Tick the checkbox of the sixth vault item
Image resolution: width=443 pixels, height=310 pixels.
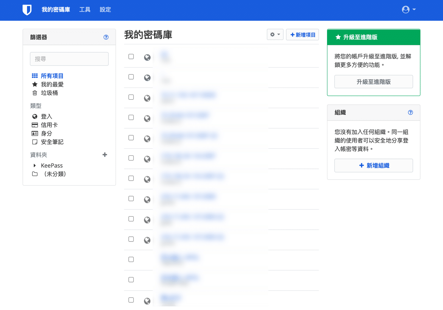click(131, 158)
